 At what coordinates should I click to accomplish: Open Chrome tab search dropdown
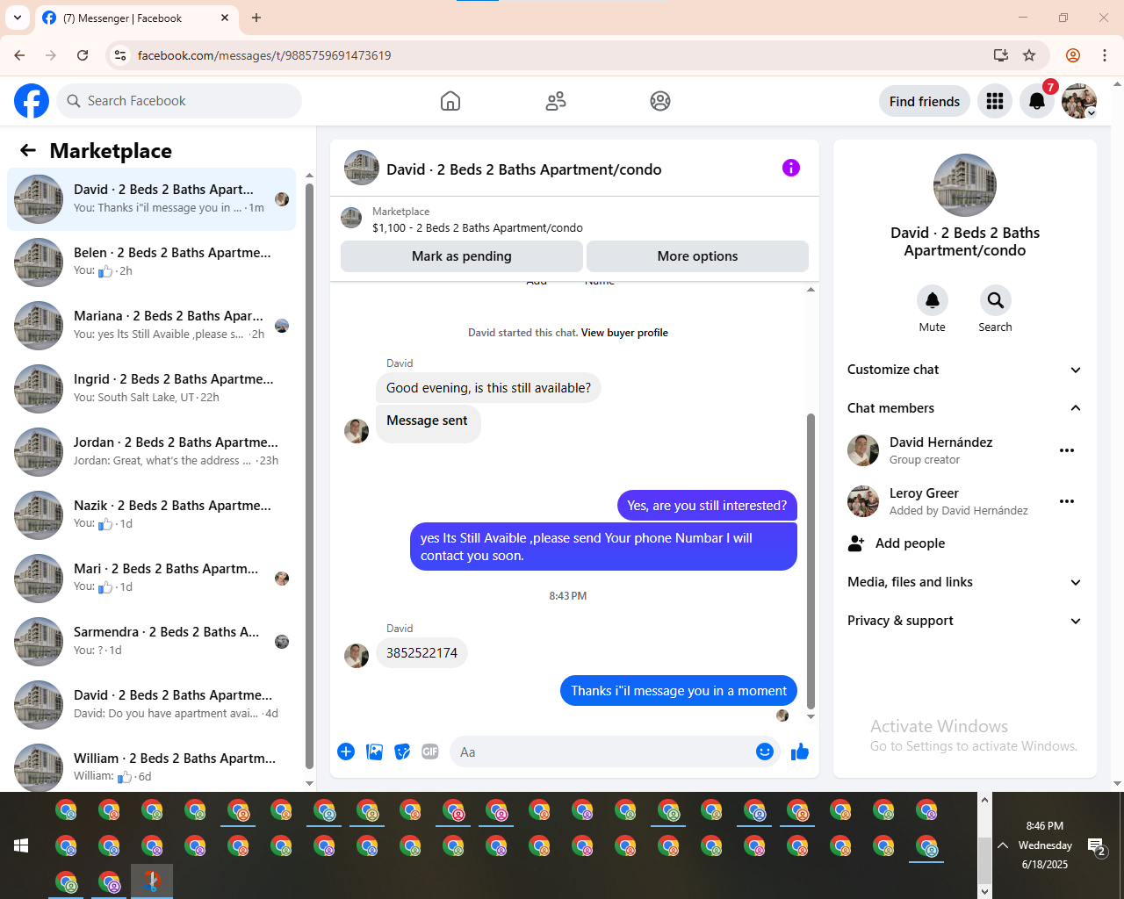tap(18, 18)
